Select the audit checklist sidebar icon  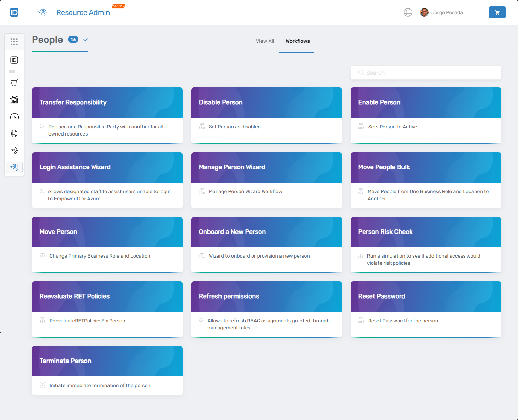point(14,150)
